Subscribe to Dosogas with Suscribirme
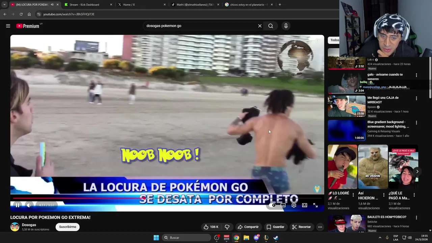The width and height of the screenshot is (432, 243). pos(67,227)
